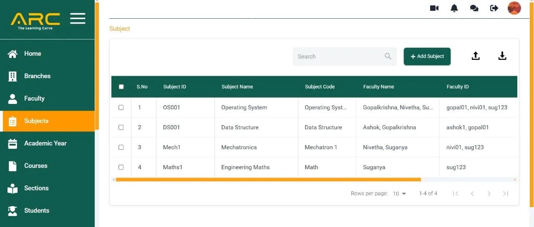
Task: Click the Faculty person icon
Action: [x=13, y=99]
